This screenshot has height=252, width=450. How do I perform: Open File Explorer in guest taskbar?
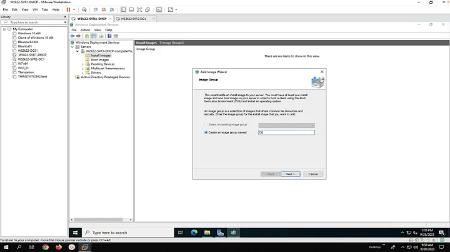point(207,233)
